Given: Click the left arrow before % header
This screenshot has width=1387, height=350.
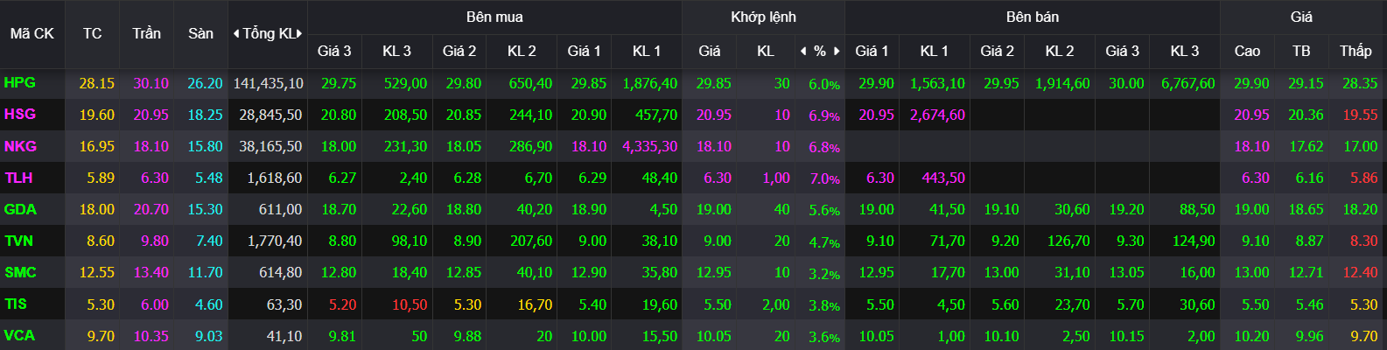Looking at the screenshot, I should (x=803, y=52).
